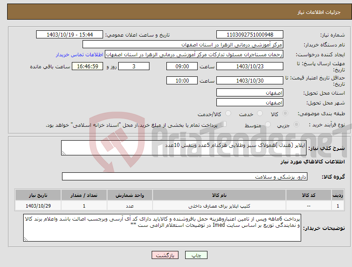Click the استان محل تحویل label

[324, 93]
